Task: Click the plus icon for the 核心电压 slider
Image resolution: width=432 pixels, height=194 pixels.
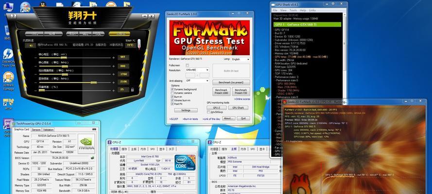Action: pos(113,58)
